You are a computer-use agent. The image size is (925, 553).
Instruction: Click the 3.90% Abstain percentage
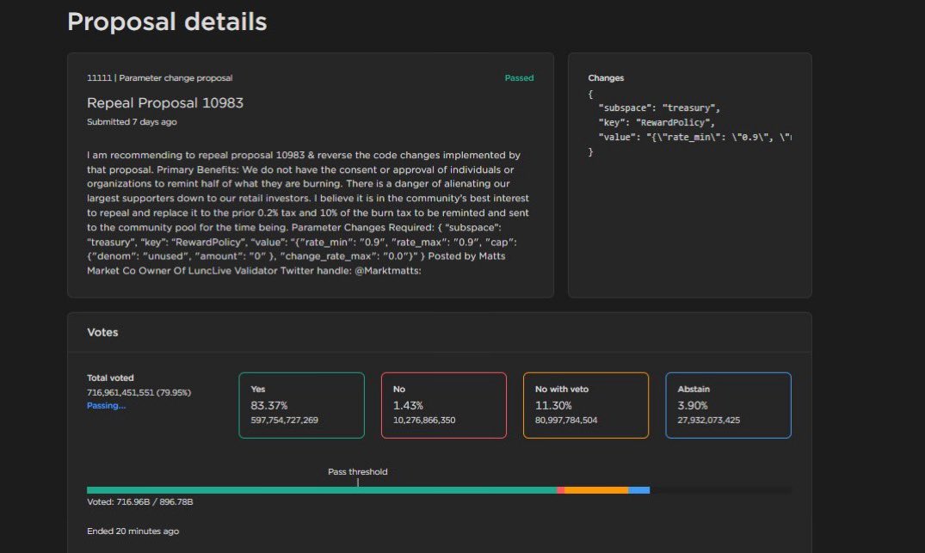[693, 406]
